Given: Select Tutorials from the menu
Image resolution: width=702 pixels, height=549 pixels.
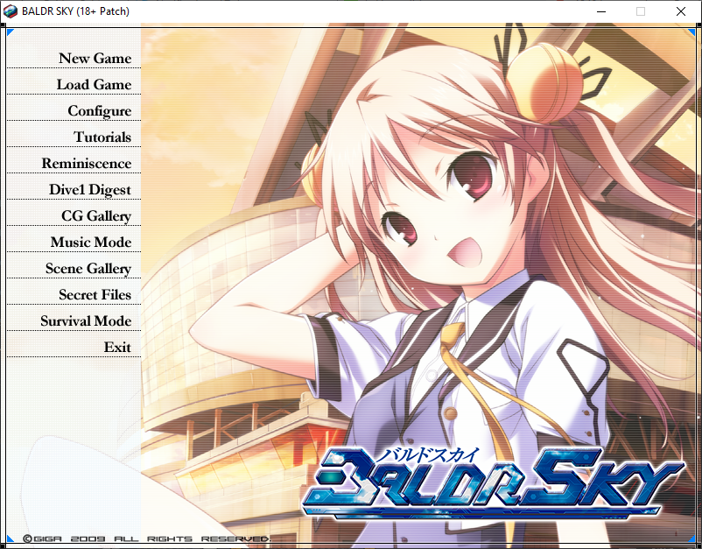Looking at the screenshot, I should coord(102,137).
